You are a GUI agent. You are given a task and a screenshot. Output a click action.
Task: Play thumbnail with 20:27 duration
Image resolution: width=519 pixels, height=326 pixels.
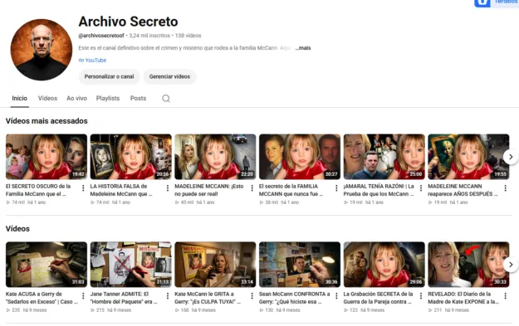[300, 157]
